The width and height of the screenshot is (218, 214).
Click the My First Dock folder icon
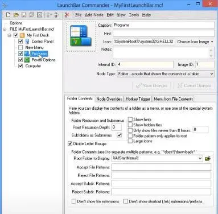click(22, 35)
